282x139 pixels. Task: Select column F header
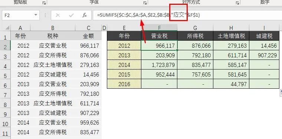pyautogui.click(x=159, y=28)
